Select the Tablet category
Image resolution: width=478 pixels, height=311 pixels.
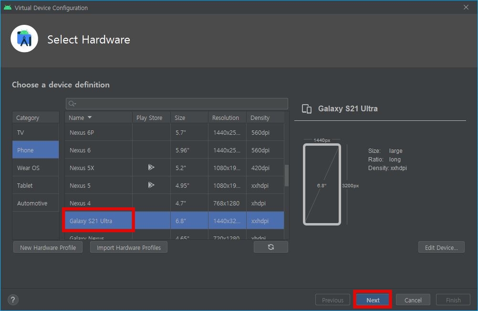point(36,185)
